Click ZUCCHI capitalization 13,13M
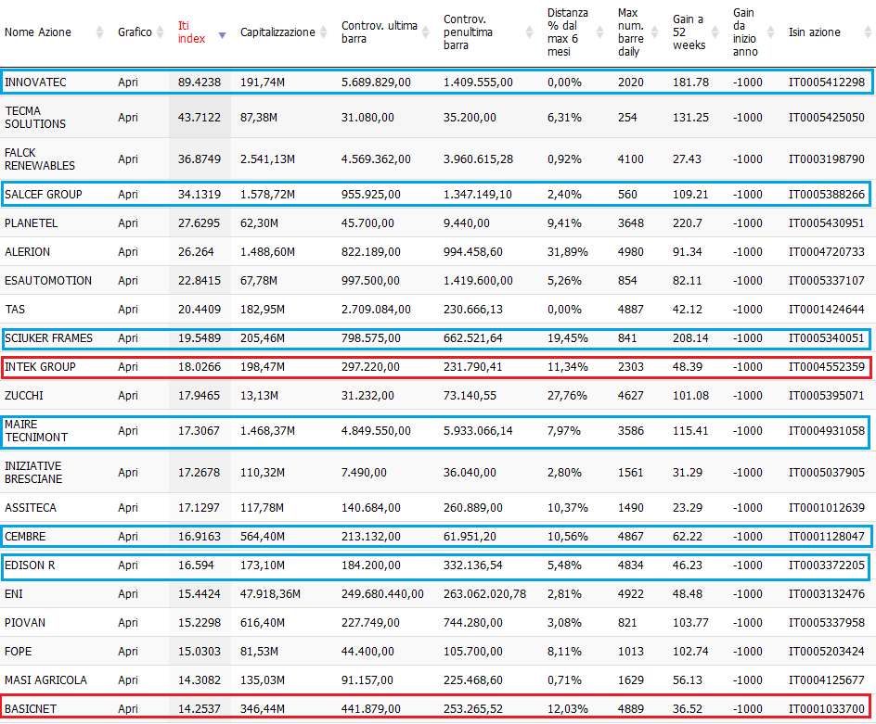 coord(259,396)
